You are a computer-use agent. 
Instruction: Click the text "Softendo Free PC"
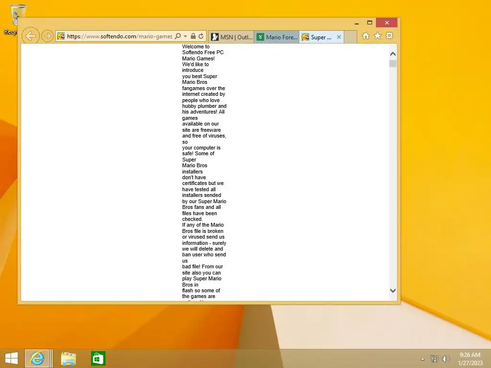[203, 52]
